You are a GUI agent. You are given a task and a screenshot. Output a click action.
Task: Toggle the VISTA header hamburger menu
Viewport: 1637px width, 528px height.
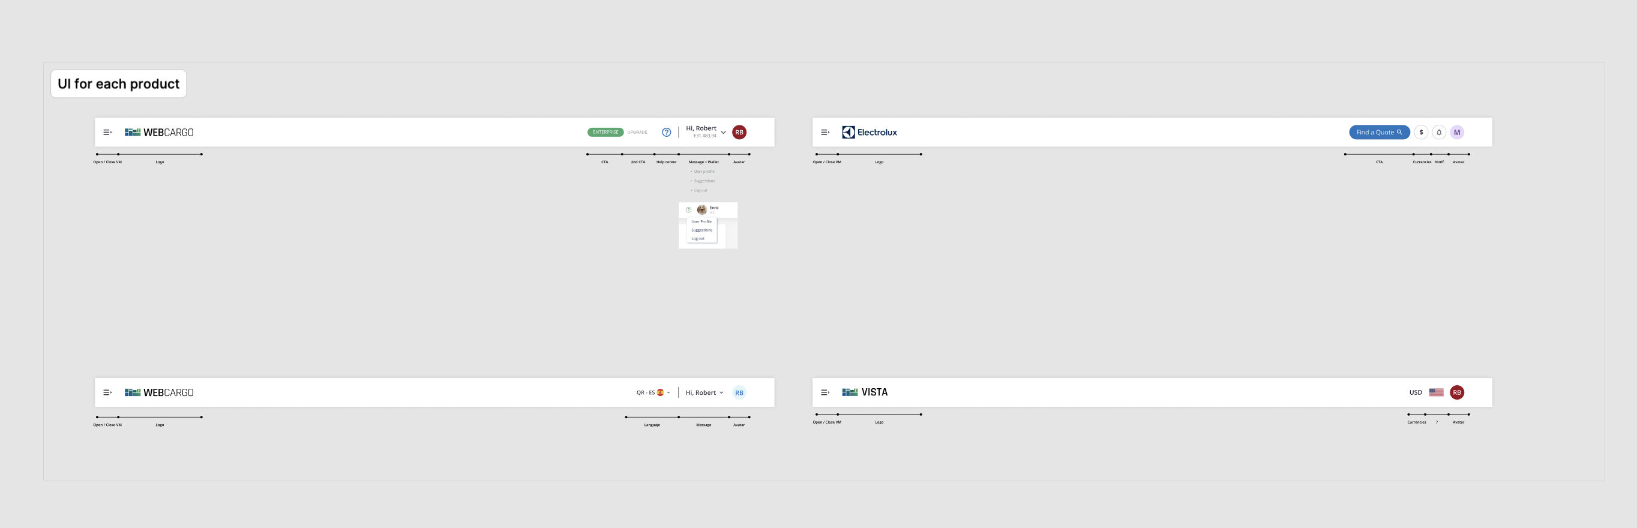[x=825, y=392]
